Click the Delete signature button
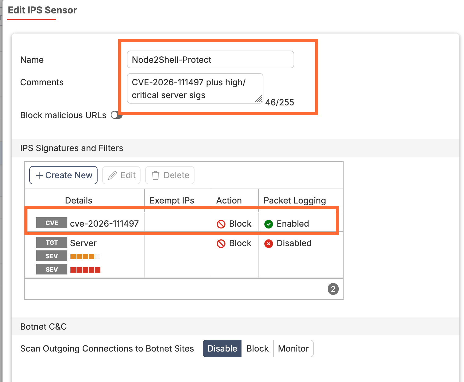This screenshot has height=382, width=464. (170, 175)
